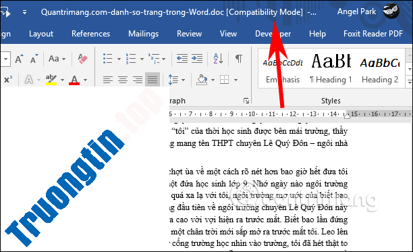The height and width of the screenshot is (252, 413).
Task: Open the Layout tab
Action: (x=41, y=34)
